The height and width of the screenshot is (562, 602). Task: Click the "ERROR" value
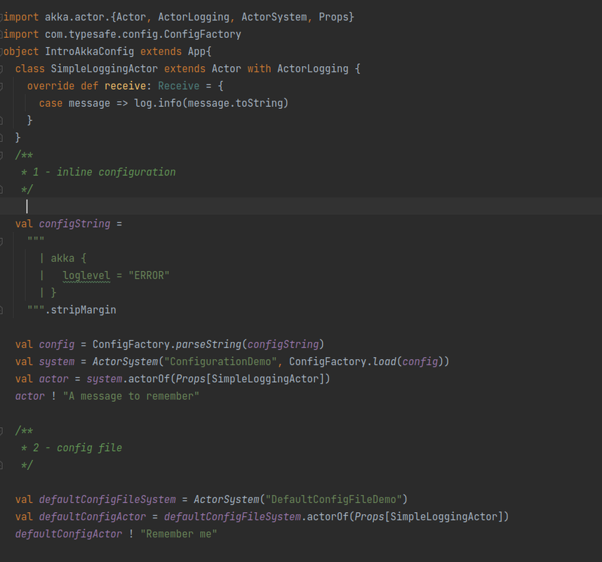coord(149,275)
